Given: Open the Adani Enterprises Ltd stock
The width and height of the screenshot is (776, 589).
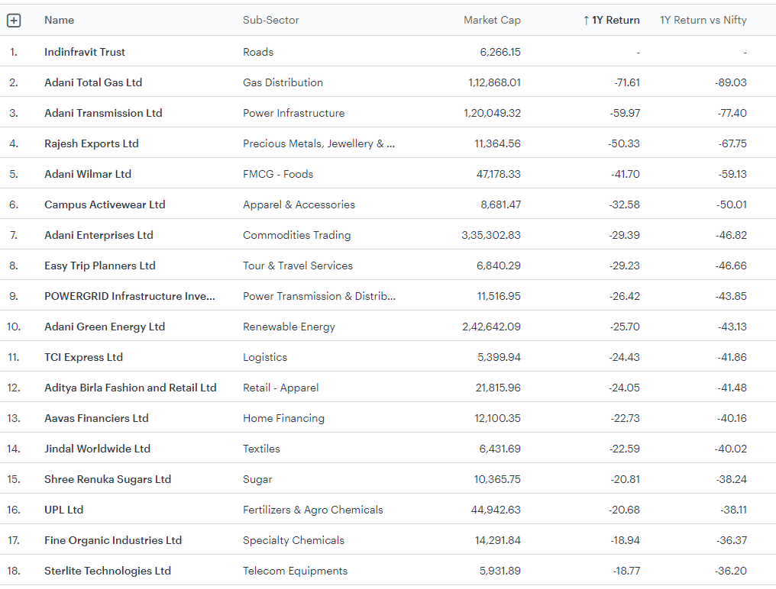Looking at the screenshot, I should pos(99,236).
